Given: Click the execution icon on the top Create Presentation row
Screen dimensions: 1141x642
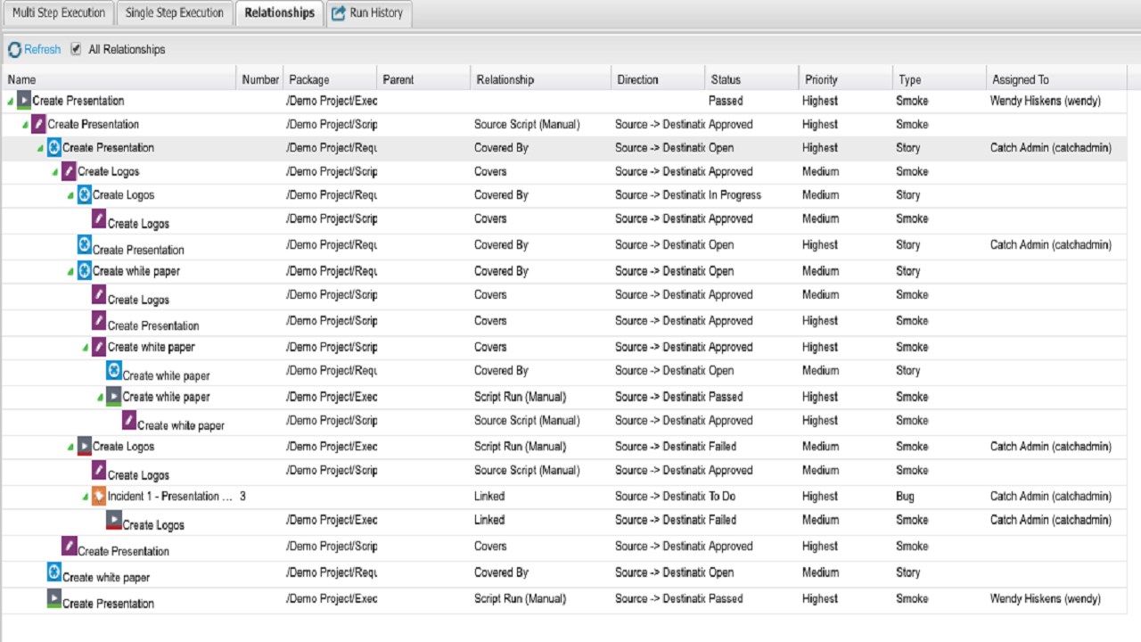Looking at the screenshot, I should (x=24, y=101).
